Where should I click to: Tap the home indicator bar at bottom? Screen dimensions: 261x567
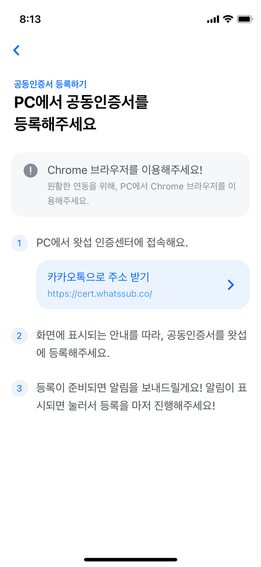(x=130, y=559)
